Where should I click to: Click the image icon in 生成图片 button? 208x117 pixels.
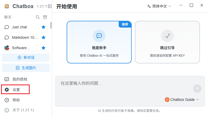pyautogui.click(x=18, y=68)
